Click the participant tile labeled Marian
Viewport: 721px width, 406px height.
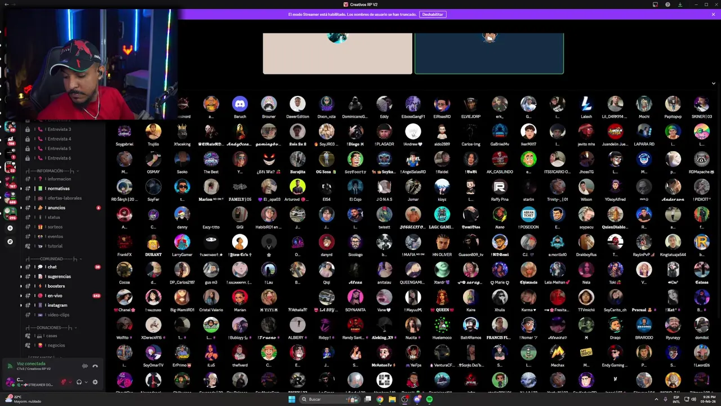point(240,301)
